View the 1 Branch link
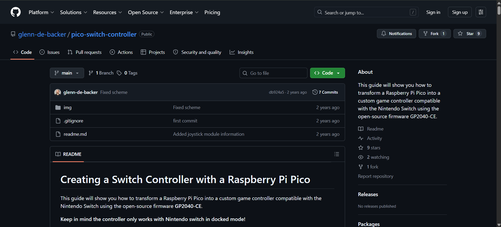 [101, 73]
